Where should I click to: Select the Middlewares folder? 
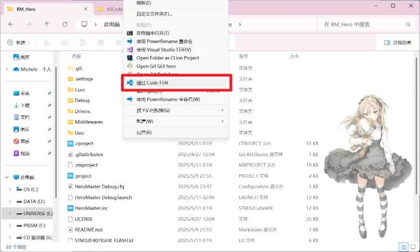[x=85, y=122]
